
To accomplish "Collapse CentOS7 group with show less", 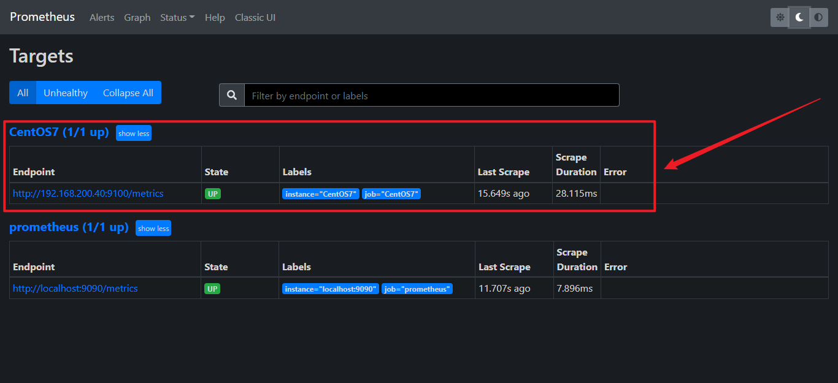I will (x=134, y=133).
